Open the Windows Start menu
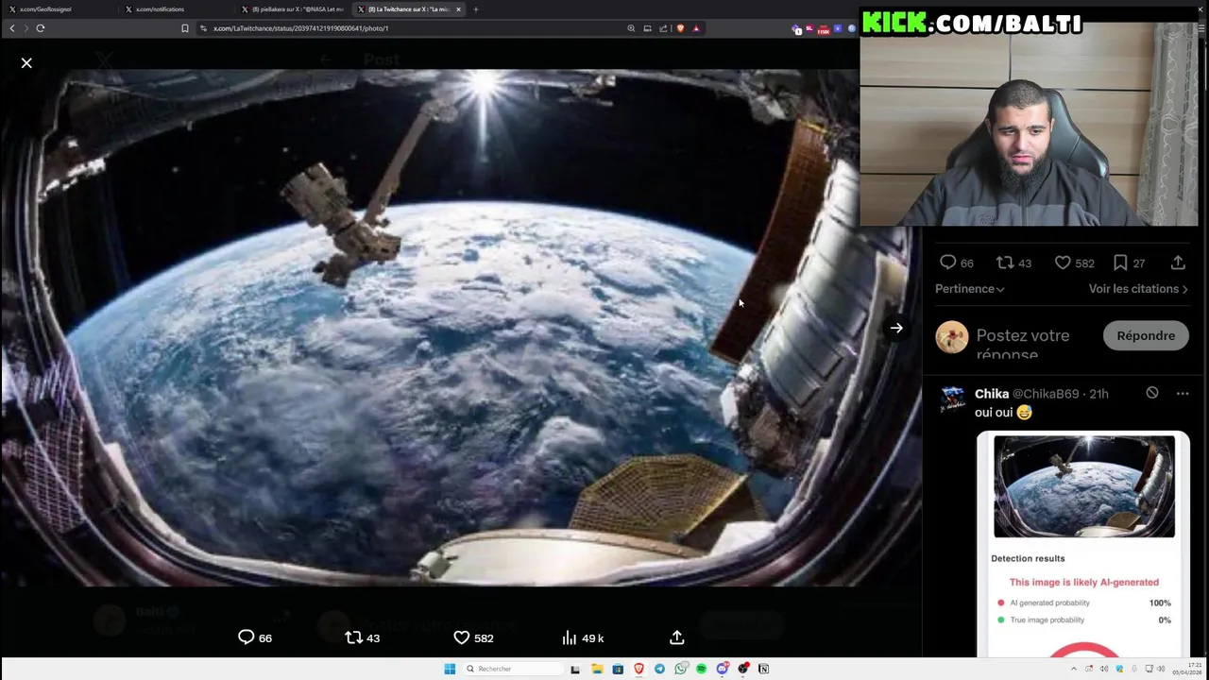The image size is (1209, 680). pyautogui.click(x=450, y=669)
